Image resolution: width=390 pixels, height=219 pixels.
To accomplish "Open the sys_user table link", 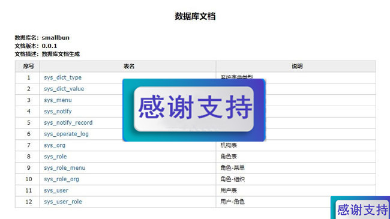I will tap(56, 191).
